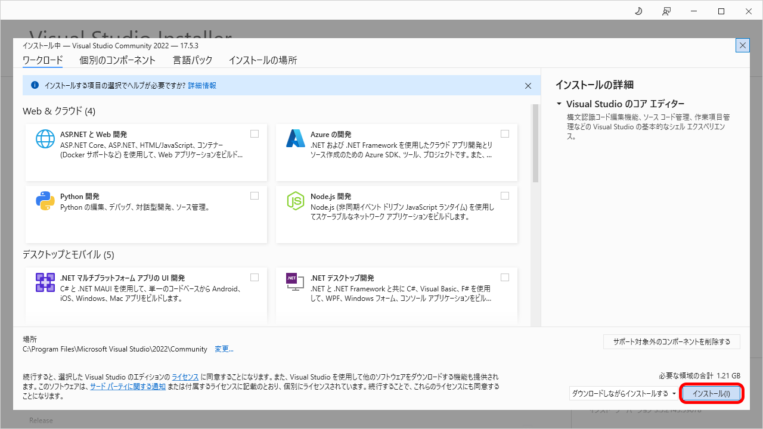The image size is (763, 429).
Task: Click the Node.js development logo icon
Action: tap(296, 201)
